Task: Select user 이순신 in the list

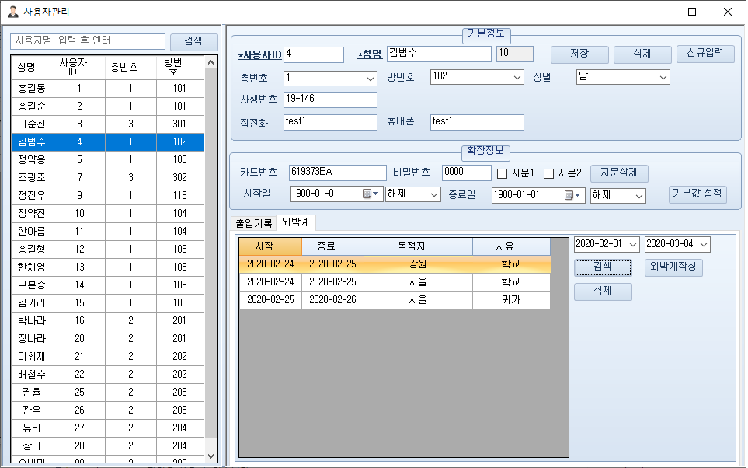Action: point(31,124)
